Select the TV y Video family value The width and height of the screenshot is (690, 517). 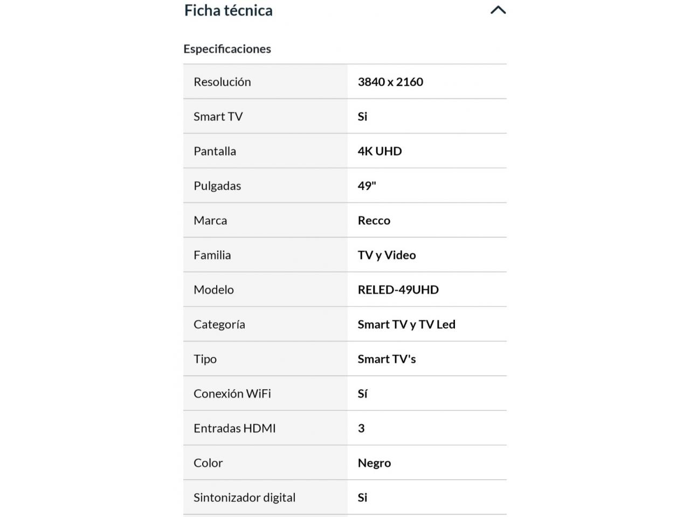[387, 255]
